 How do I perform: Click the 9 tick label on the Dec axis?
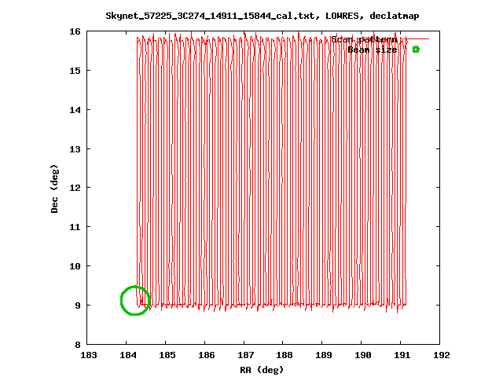77,305
